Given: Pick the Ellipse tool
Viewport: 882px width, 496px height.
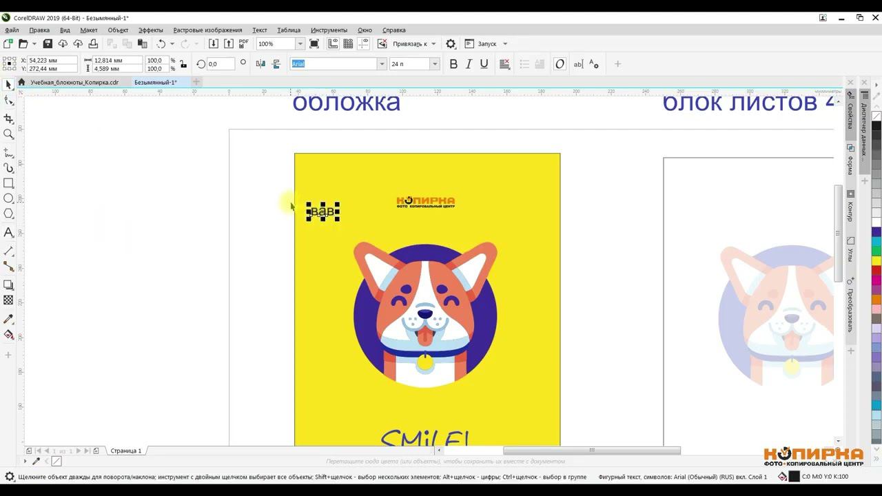Looking at the screenshot, I should point(8,198).
